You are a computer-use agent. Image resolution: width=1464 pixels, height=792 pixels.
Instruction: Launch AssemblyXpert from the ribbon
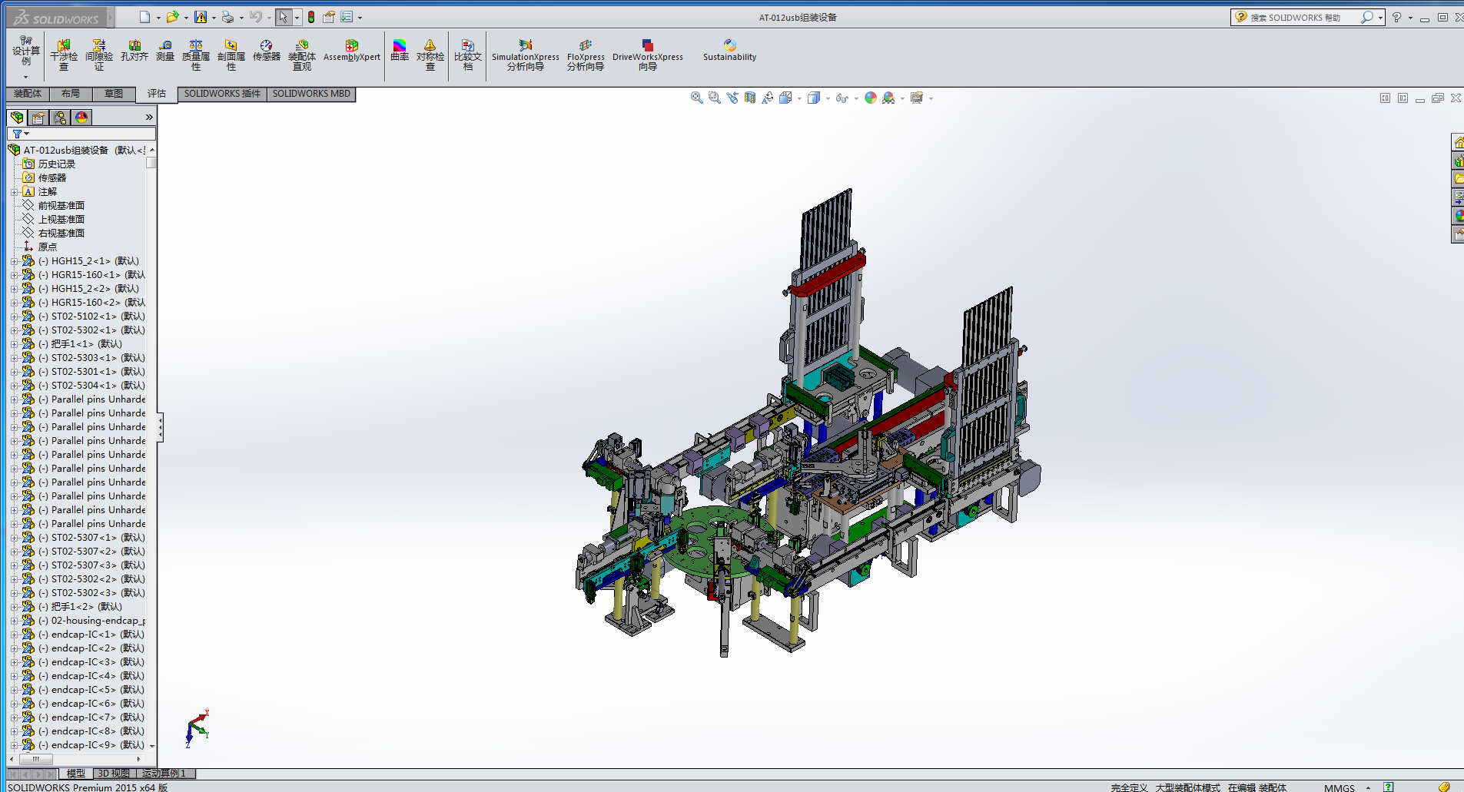click(x=351, y=51)
